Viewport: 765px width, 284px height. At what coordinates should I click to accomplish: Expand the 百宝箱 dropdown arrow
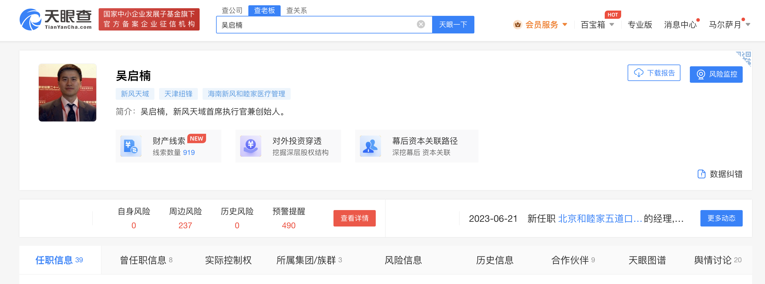(x=612, y=25)
